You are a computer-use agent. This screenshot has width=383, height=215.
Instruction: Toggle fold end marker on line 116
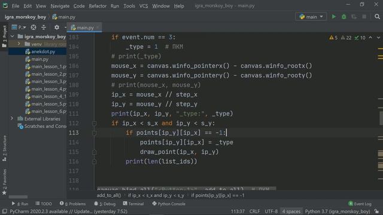(94, 162)
